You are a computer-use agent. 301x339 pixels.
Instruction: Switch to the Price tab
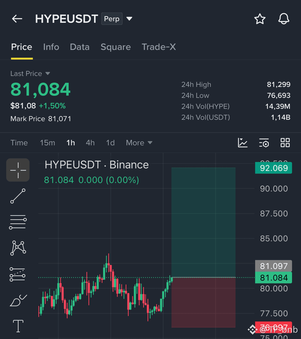pyautogui.click(x=21, y=47)
